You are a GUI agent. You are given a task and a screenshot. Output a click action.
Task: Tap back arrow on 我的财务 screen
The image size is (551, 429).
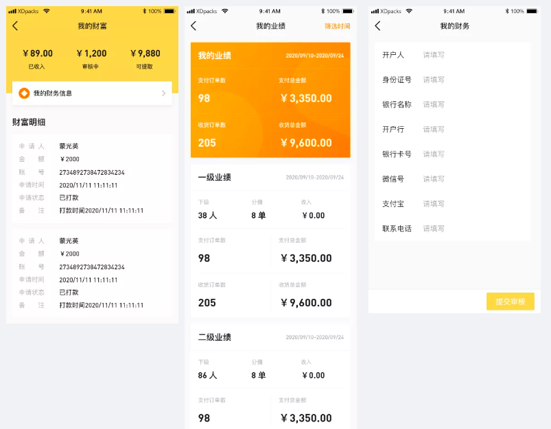[x=377, y=26]
